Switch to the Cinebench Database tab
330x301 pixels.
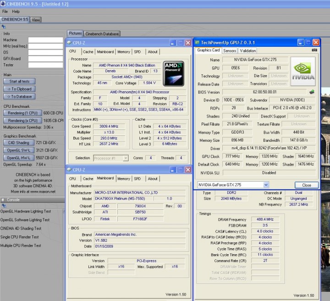pos(102,33)
